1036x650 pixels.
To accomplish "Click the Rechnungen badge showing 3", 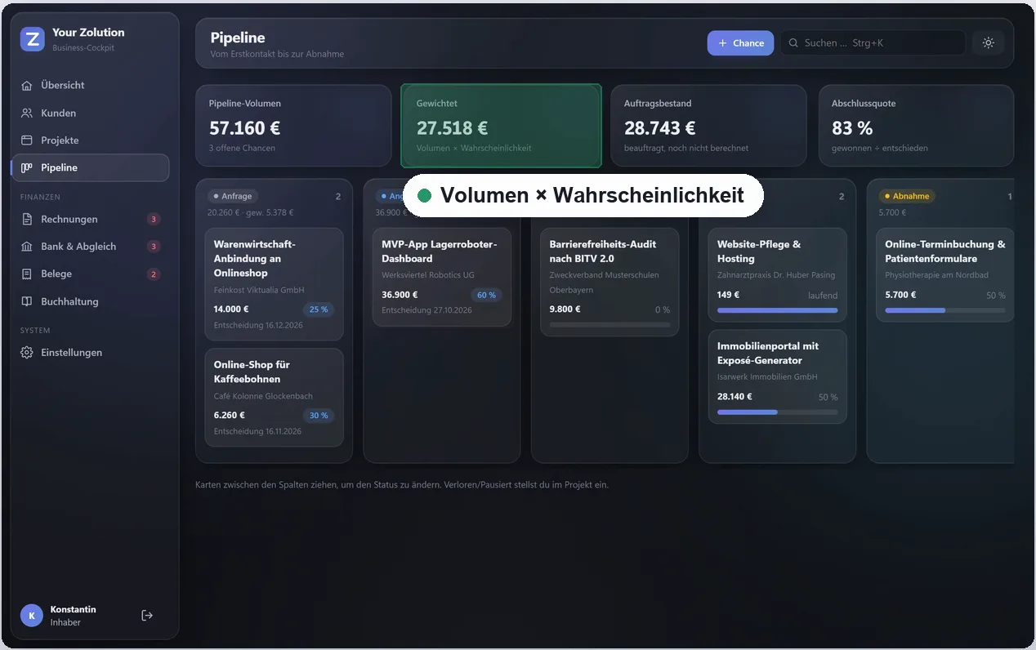I will 154,219.
